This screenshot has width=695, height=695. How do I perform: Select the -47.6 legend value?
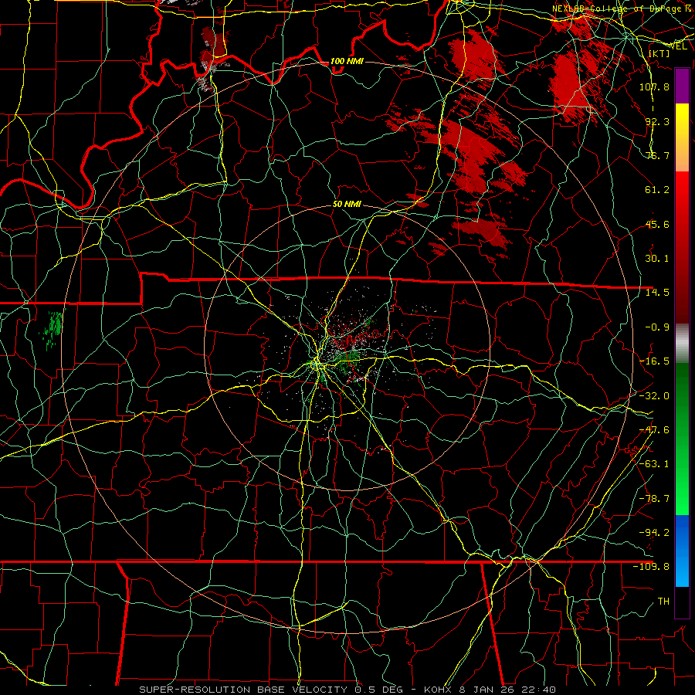(x=654, y=430)
